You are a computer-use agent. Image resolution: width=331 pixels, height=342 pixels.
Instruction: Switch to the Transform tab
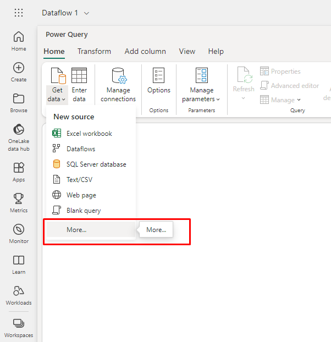94,52
